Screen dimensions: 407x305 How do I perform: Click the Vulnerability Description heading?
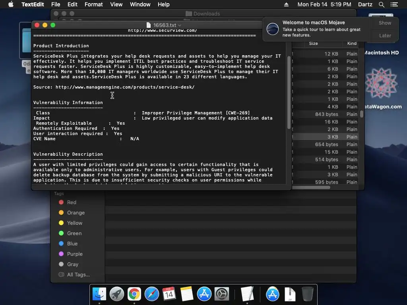68,154
